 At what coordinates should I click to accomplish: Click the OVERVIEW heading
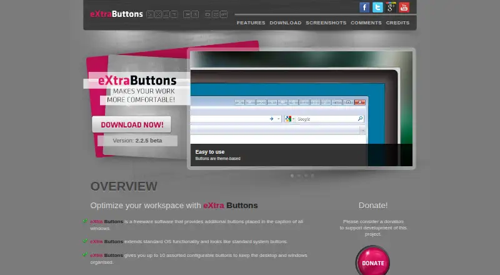(x=124, y=186)
